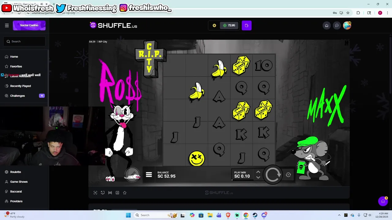The image size is (392, 220).
Task: Click the Windows taskbar Search box
Action: click(156, 215)
